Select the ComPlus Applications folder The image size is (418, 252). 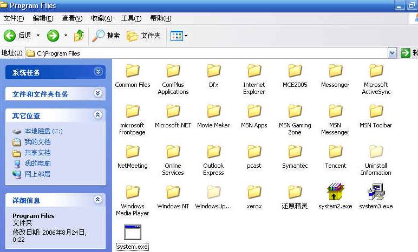pyautogui.click(x=173, y=79)
